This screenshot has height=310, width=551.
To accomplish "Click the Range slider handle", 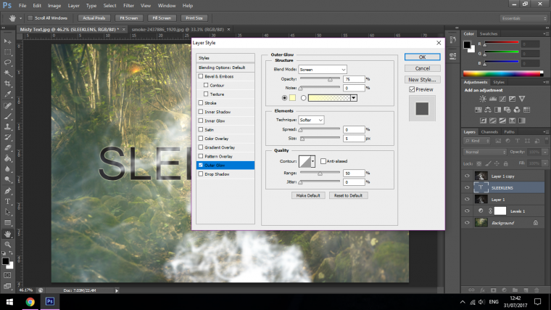I will [x=320, y=174].
